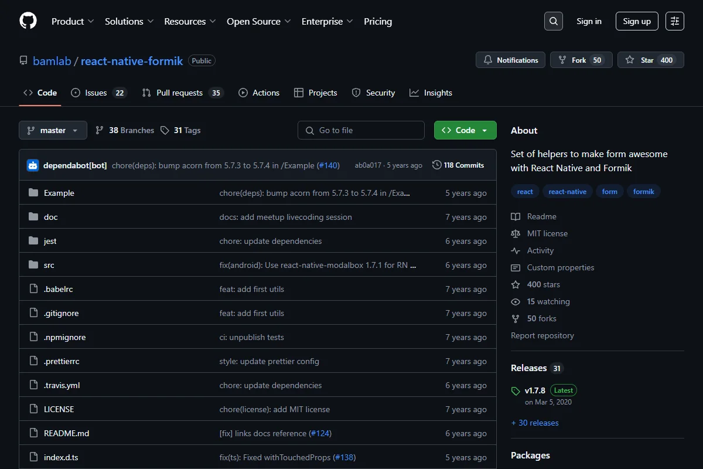703x469 pixels.
Task: Open the Example folder icon
Action: point(33,193)
